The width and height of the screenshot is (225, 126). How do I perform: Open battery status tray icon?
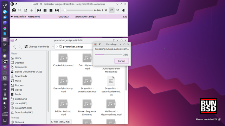click(5, 99)
